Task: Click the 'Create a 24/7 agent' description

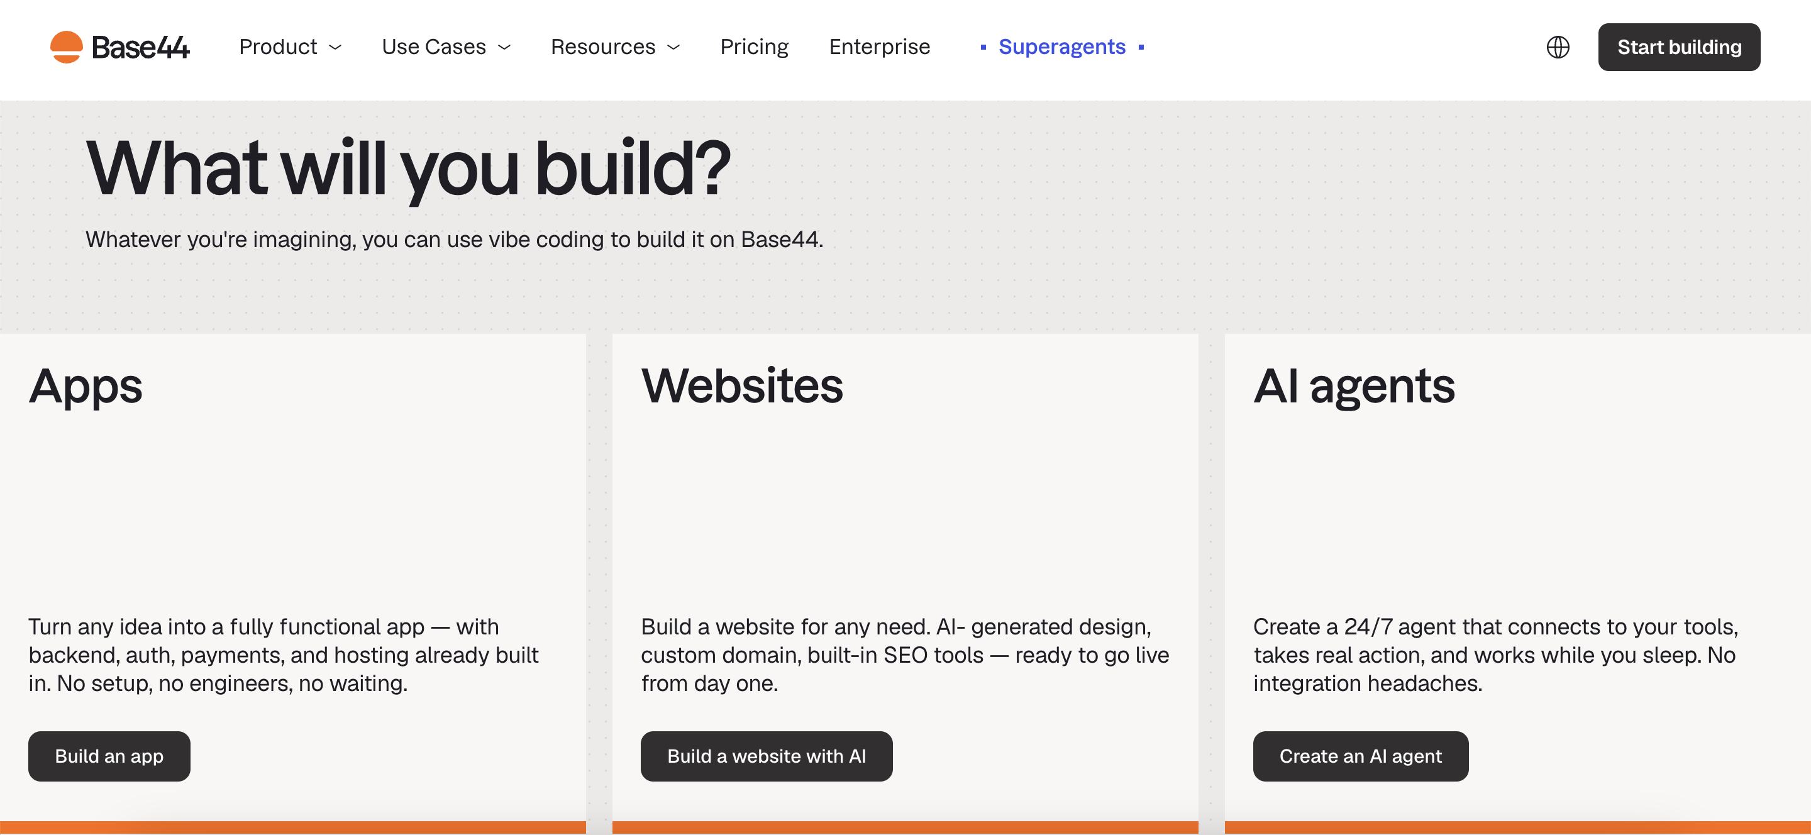Action: (x=1496, y=655)
